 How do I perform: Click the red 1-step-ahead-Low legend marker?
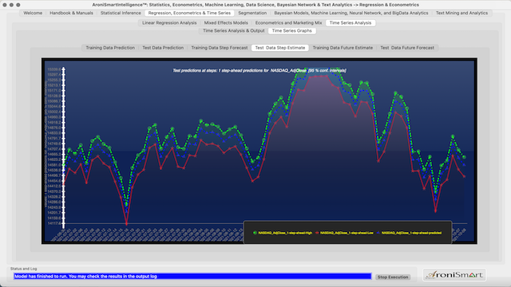317,233
